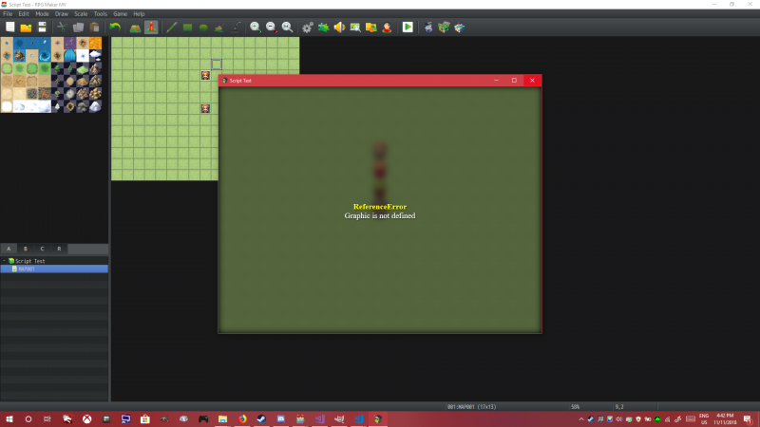This screenshot has width=760, height=427.
Task: Switch to Event editing mode
Action: point(151,28)
